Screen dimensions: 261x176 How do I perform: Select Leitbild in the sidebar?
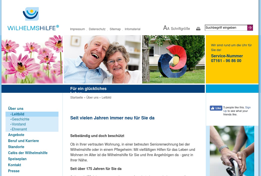[18, 114]
